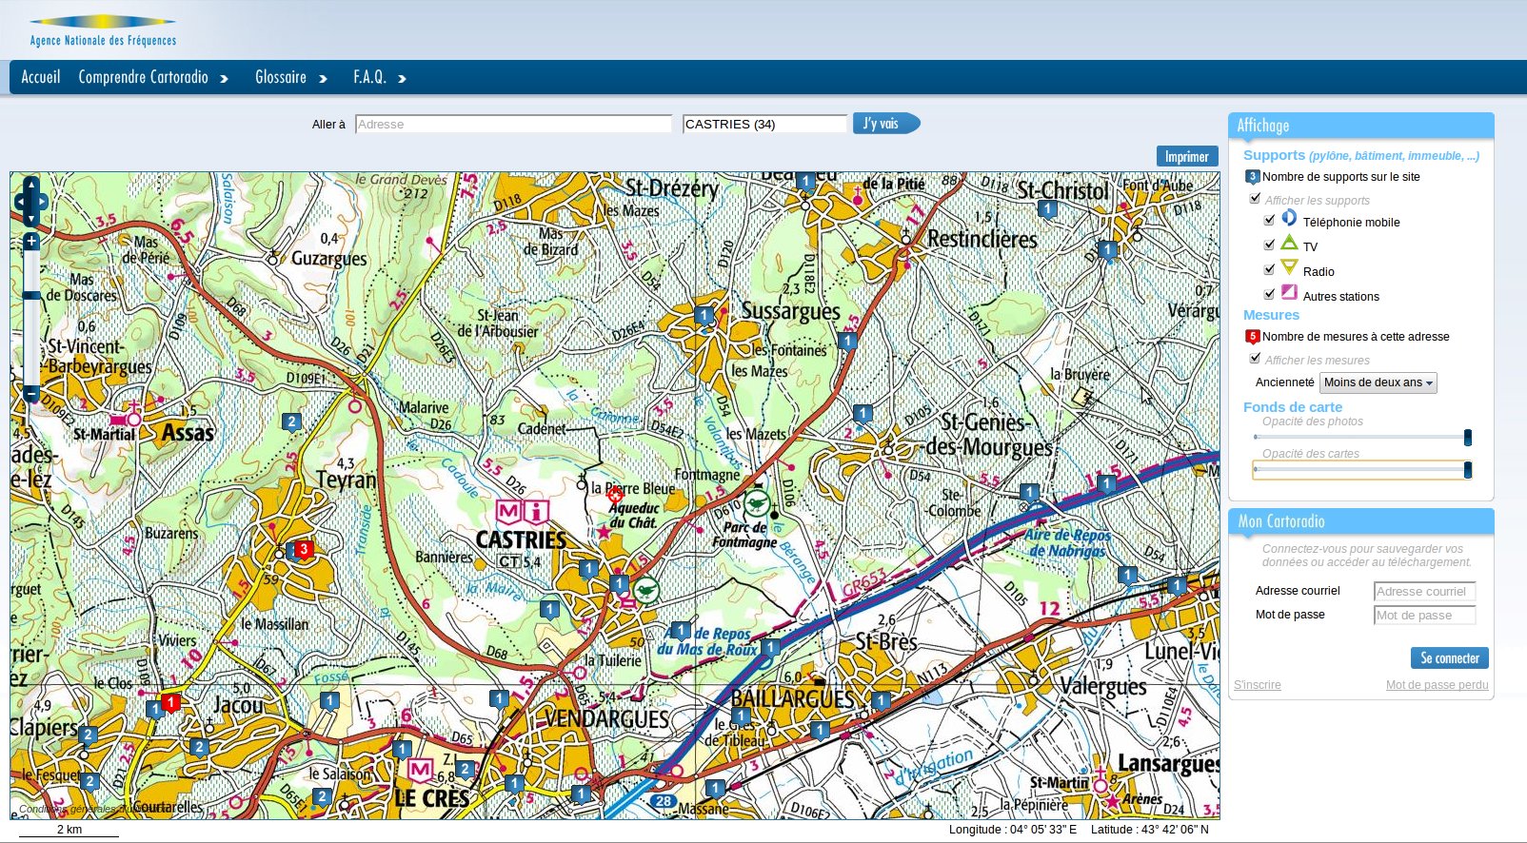Viewport: 1527px width, 843px height.
Task: Toggle the Radio stations checkbox
Action: click(1269, 269)
